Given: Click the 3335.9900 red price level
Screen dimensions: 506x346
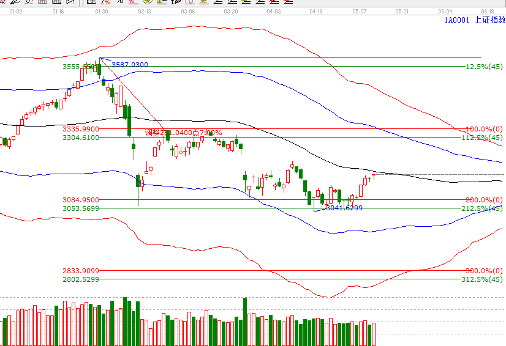Looking at the screenshot, I should 80,130.
